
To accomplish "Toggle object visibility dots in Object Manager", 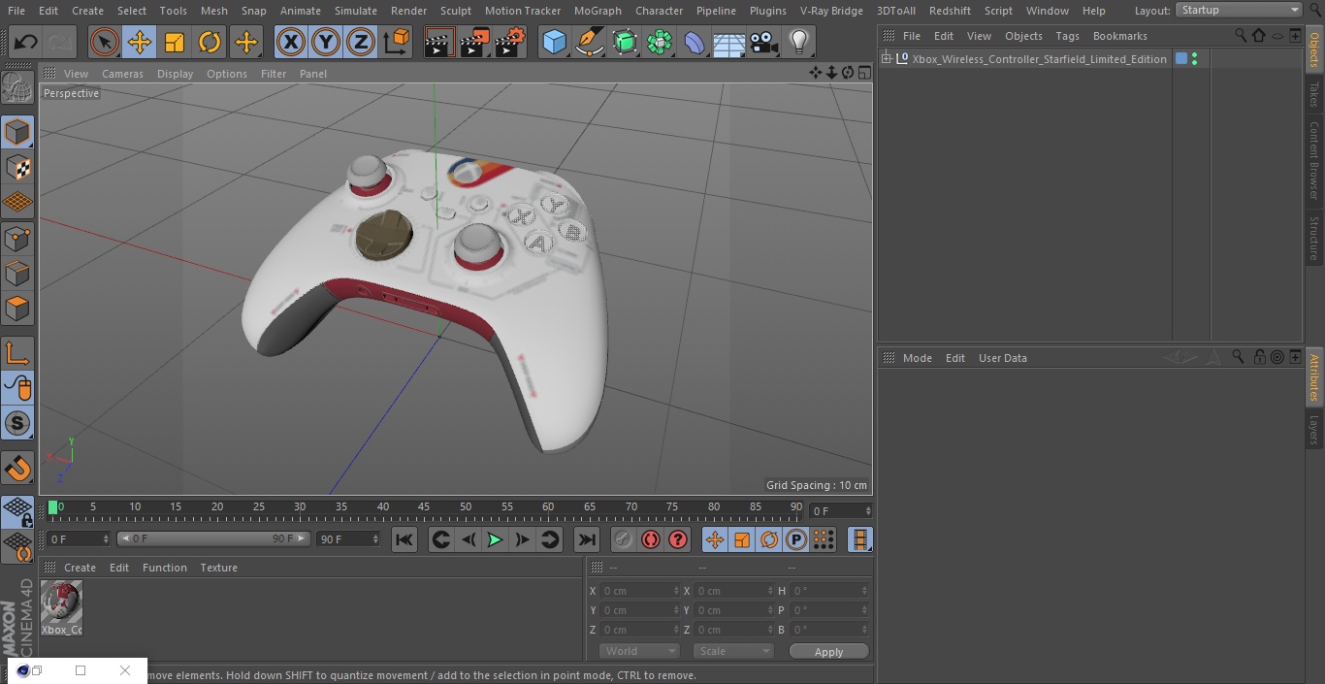I will tap(1194, 59).
